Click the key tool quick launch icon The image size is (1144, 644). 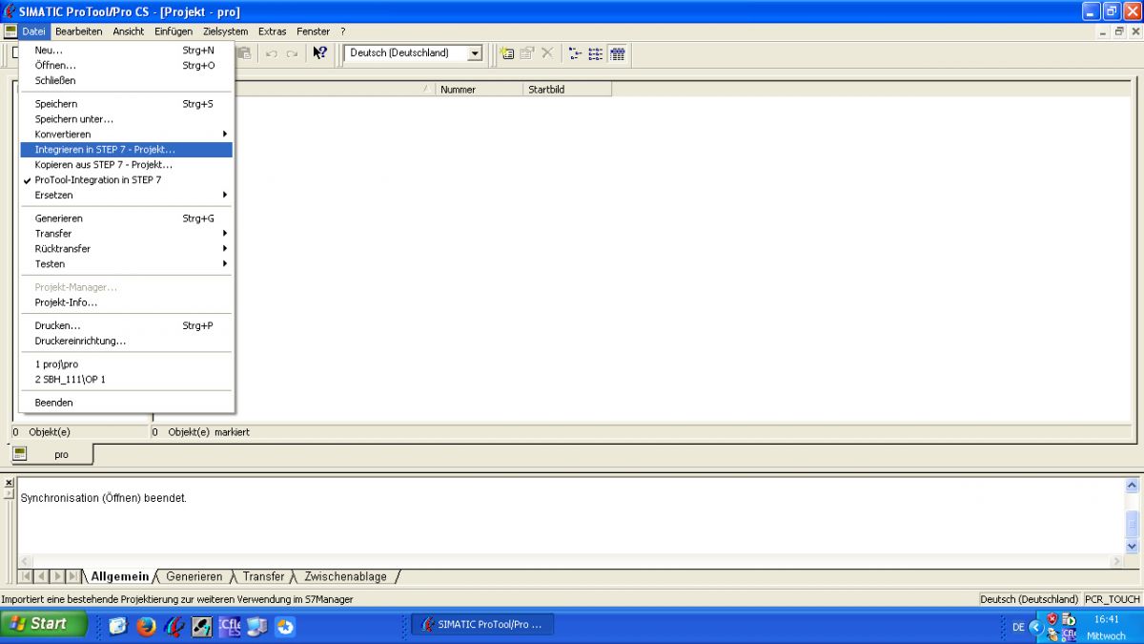(202, 626)
